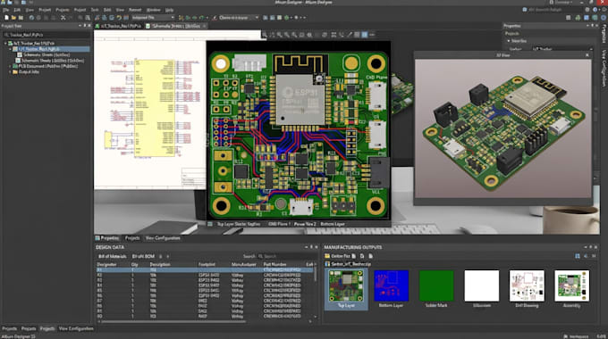Click the Design Data search input field
This screenshot has width=608, height=339.
click(287, 256)
